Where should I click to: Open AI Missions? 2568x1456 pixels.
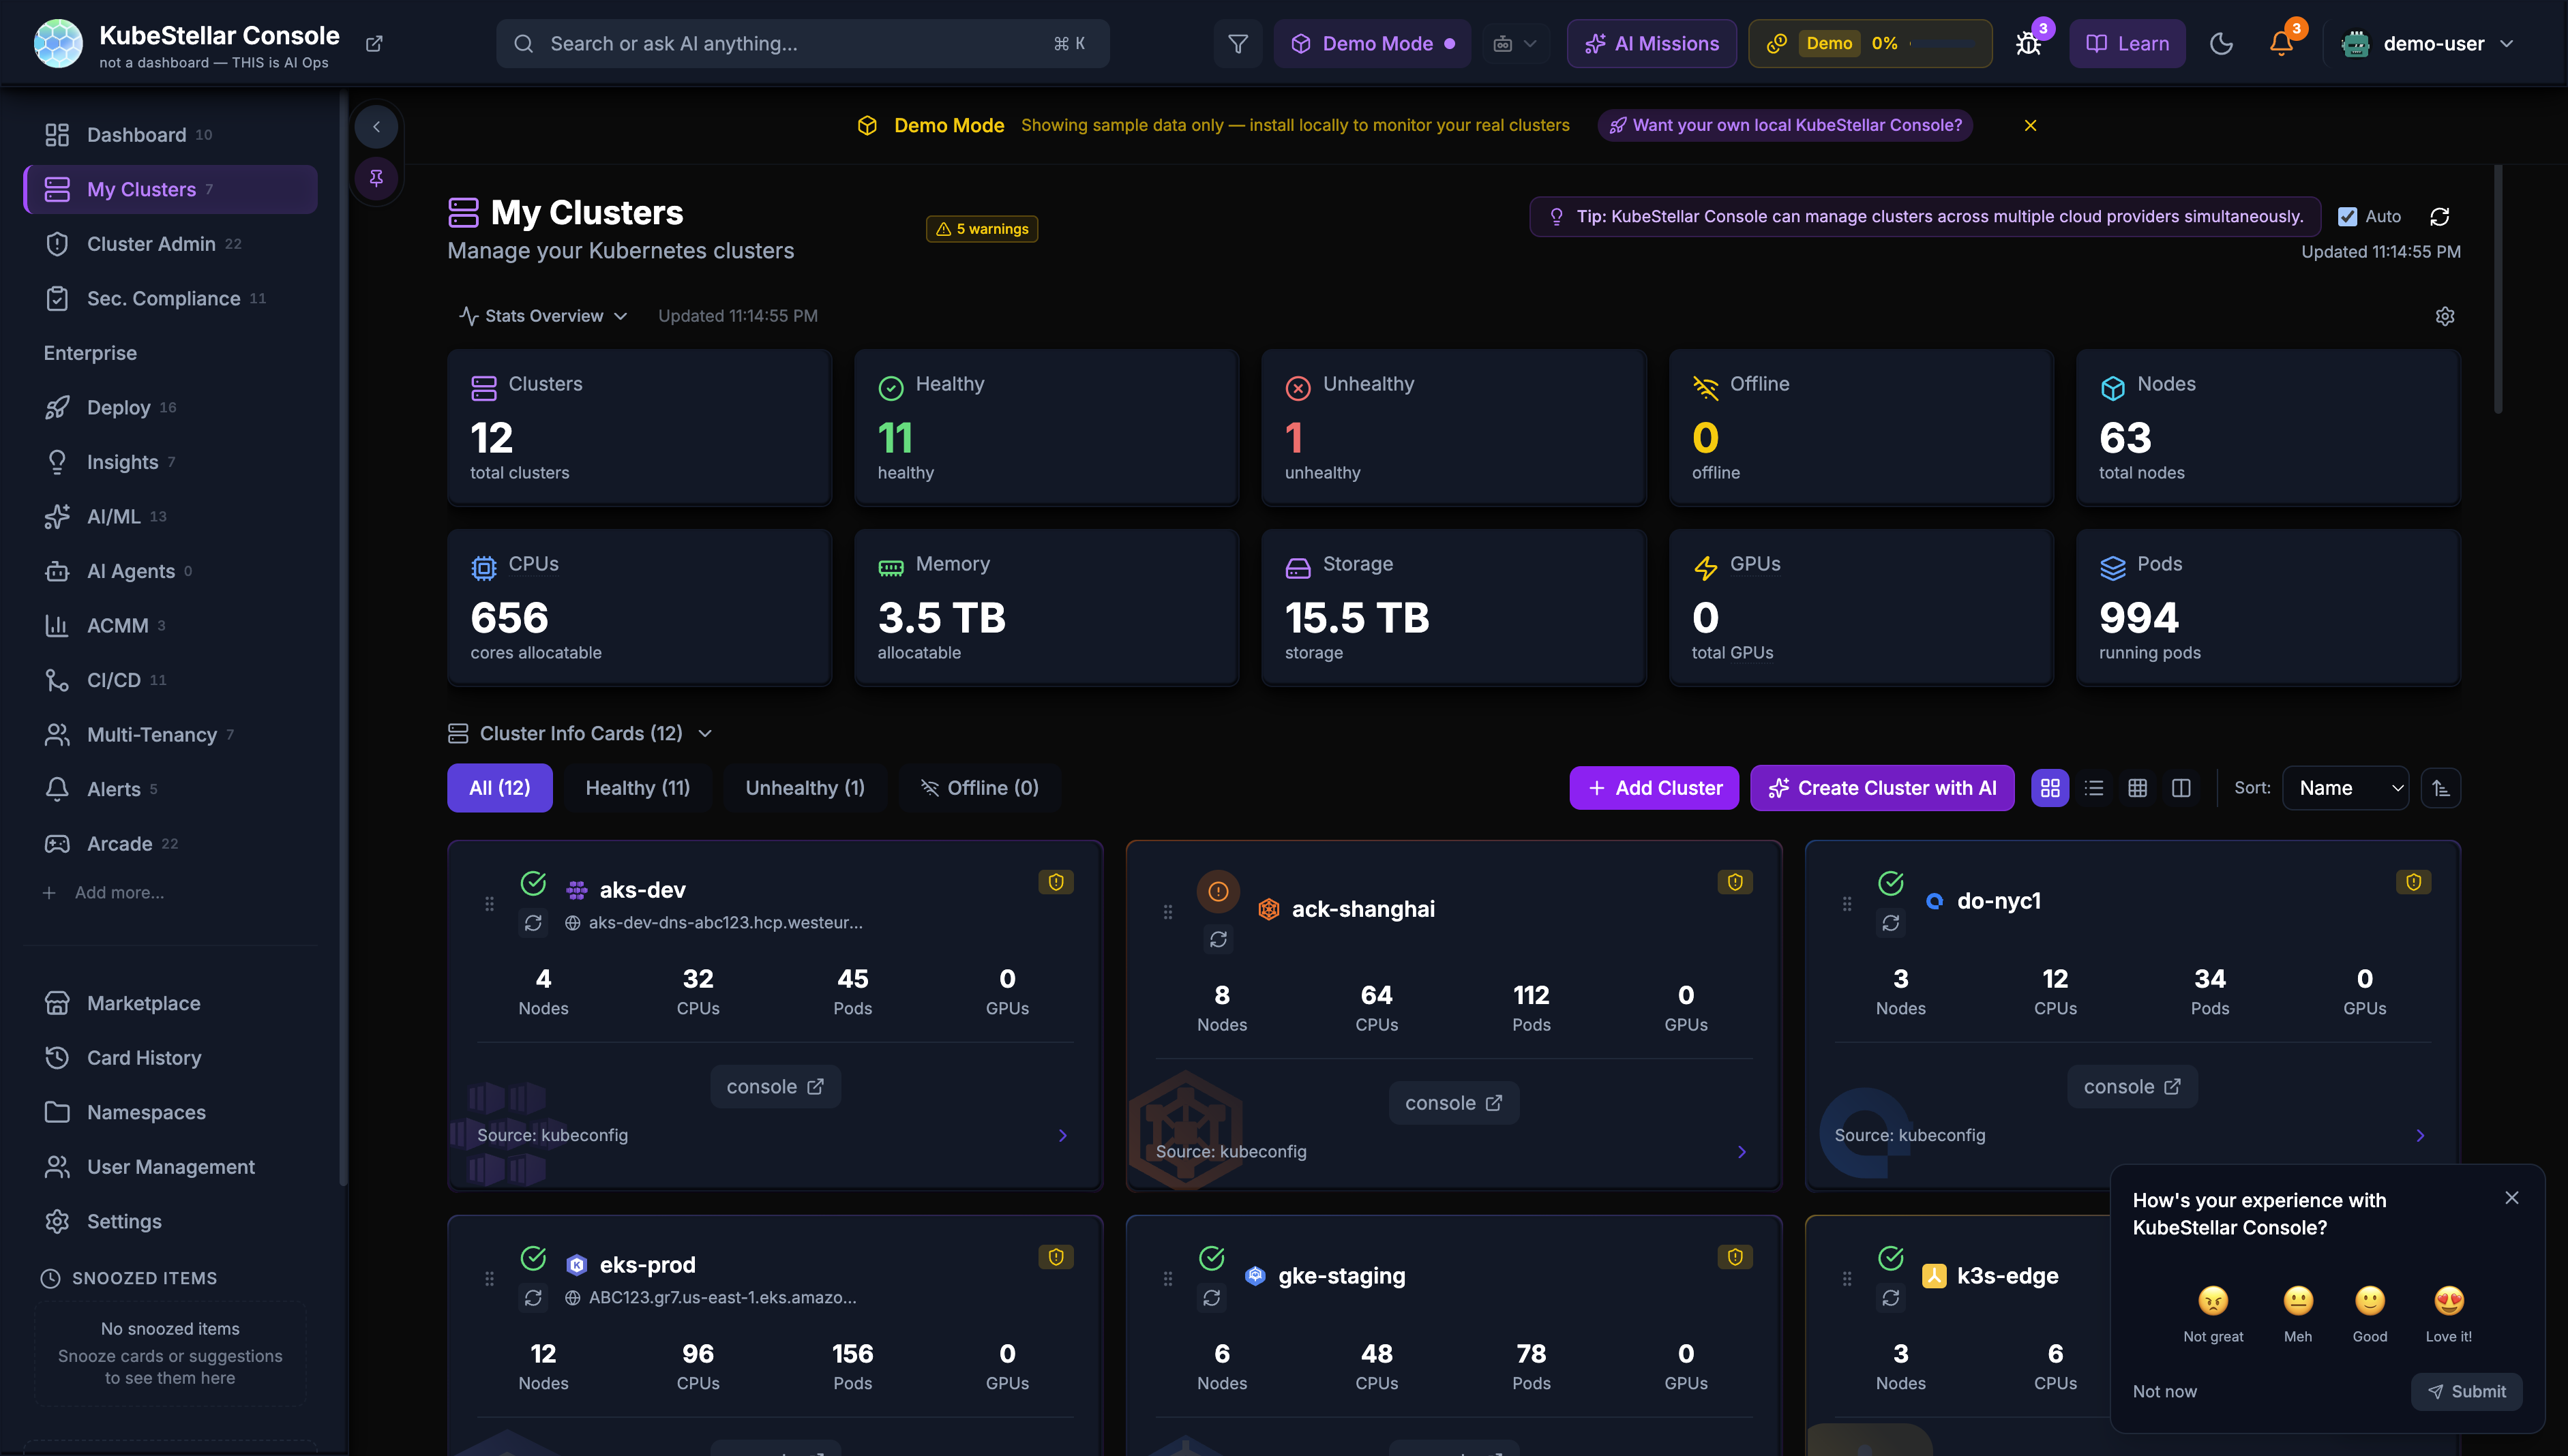click(1652, 44)
